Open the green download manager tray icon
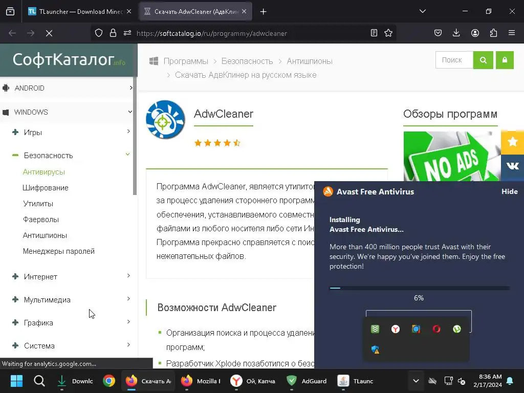This screenshot has width=524, height=393. point(375,329)
